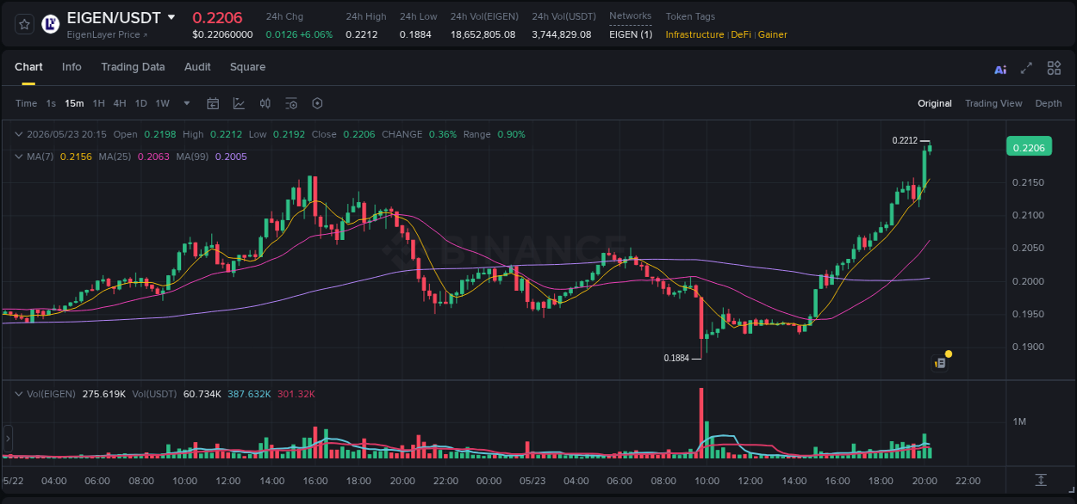Click the $0.22060000 USD price

pyautogui.click(x=223, y=34)
